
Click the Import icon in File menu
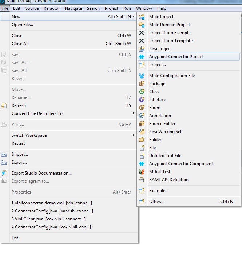click(x=4, y=155)
